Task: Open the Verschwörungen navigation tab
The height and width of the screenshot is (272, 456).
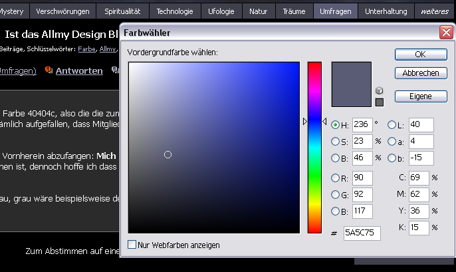Action: [x=62, y=11]
